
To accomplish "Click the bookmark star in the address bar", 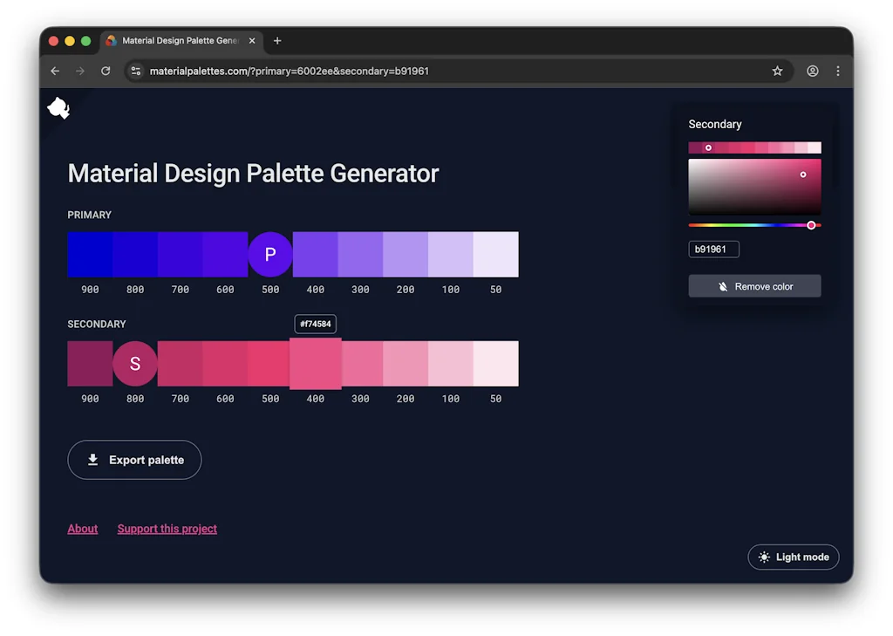I will point(777,71).
